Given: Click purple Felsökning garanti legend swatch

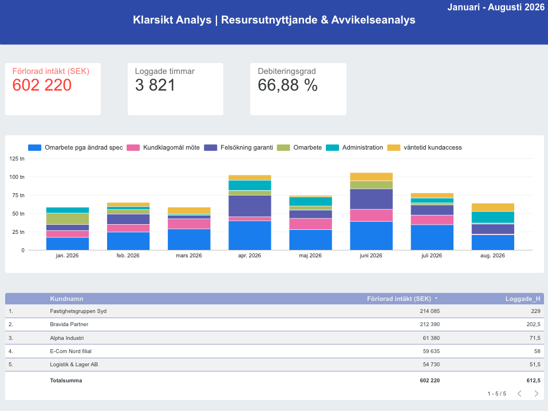Looking at the screenshot, I should tap(210, 148).
